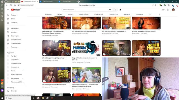Open the account avatar menu
This screenshot has width=179, height=100.
coord(173,10)
